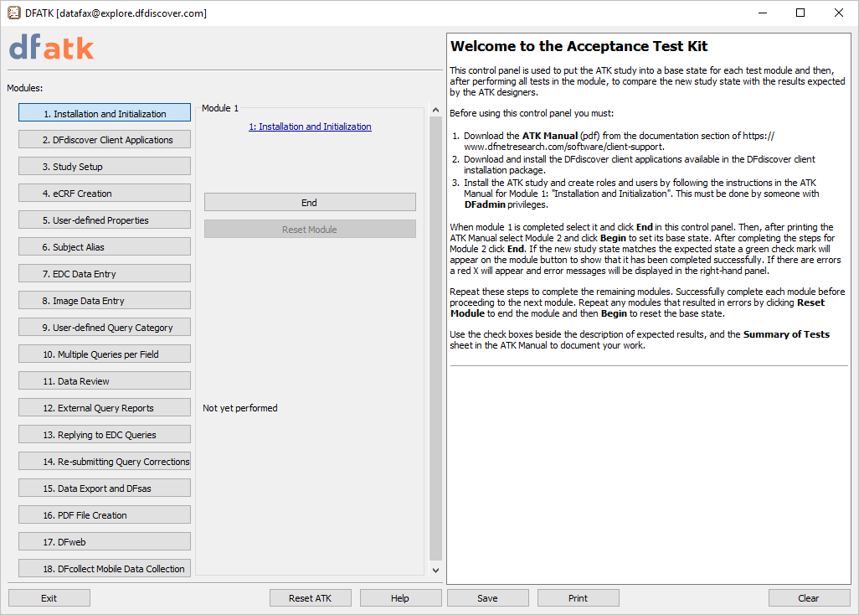The height and width of the screenshot is (615, 859).
Task: Open Help from the bottom bar
Action: [x=400, y=598]
